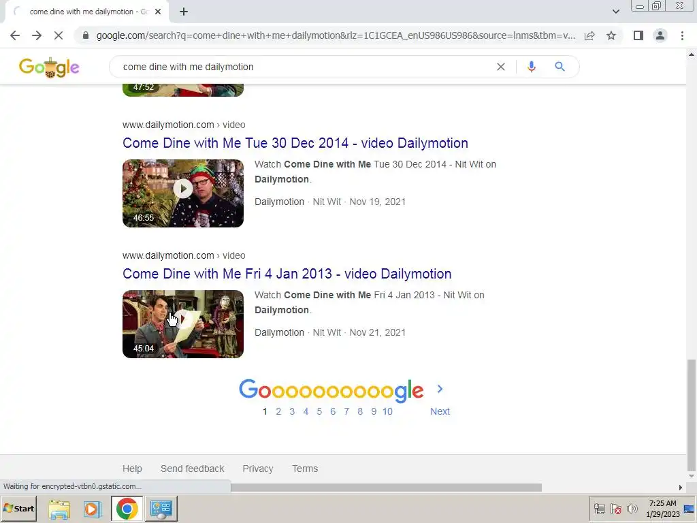Screen dimensions: 697x523
Task: Go to Google home via the doodle logo
Action: click(x=49, y=67)
